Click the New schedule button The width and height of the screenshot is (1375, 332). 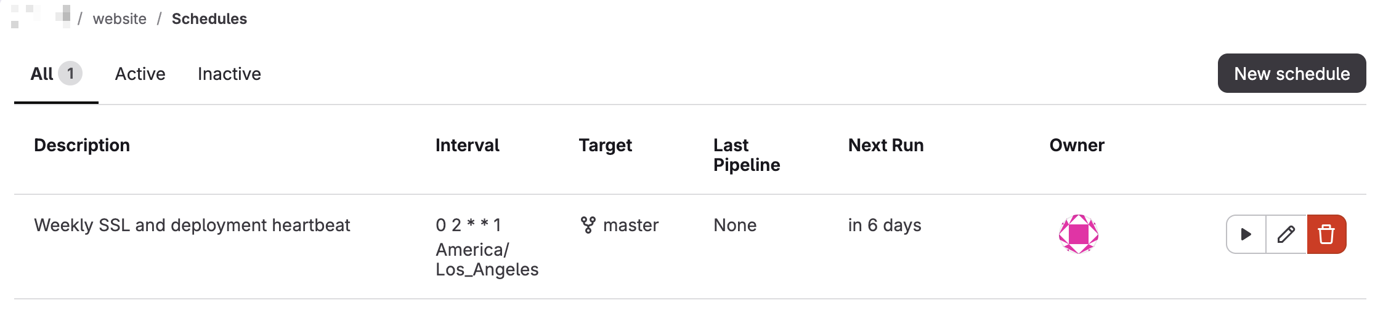[x=1292, y=73]
